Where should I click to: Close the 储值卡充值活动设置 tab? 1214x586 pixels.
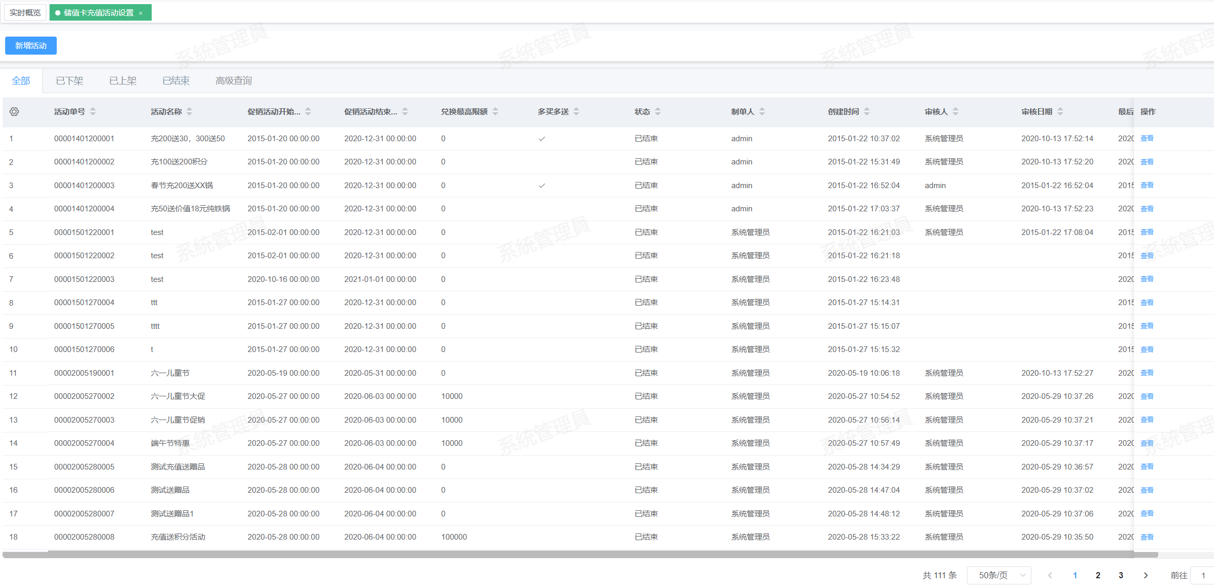tap(141, 13)
